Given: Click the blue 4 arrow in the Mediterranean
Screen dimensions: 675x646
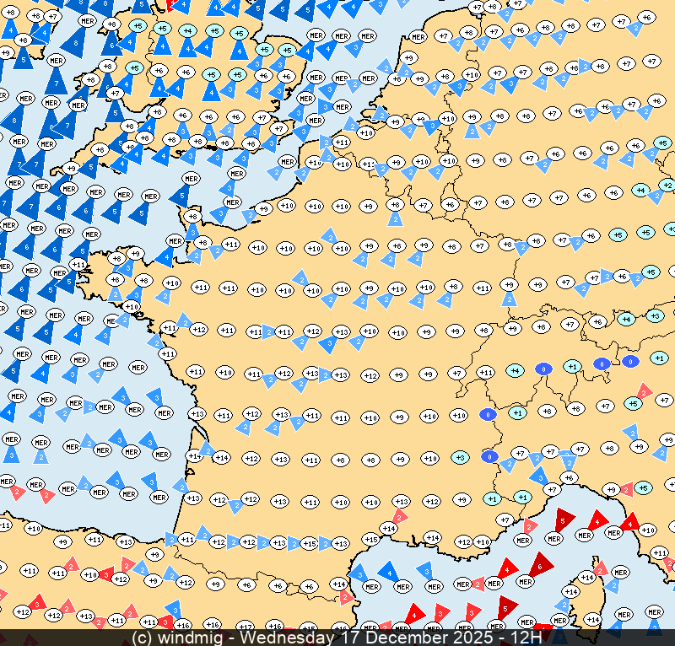Looking at the screenshot, I should (x=389, y=573).
